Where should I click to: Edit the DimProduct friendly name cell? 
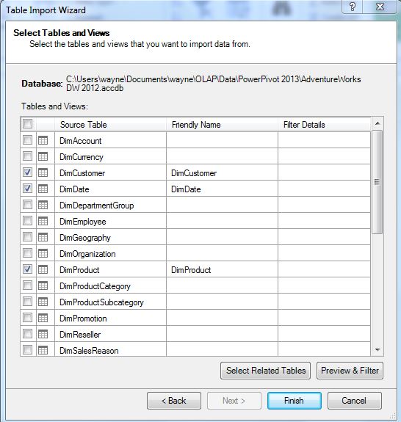(x=223, y=269)
